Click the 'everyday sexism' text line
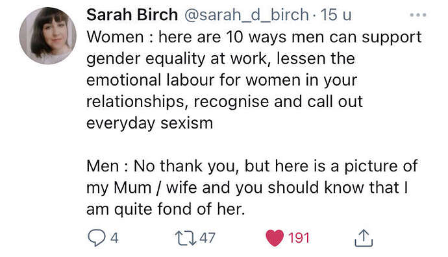Image resolution: width=448 pixels, height=257 pixels. click(150, 123)
